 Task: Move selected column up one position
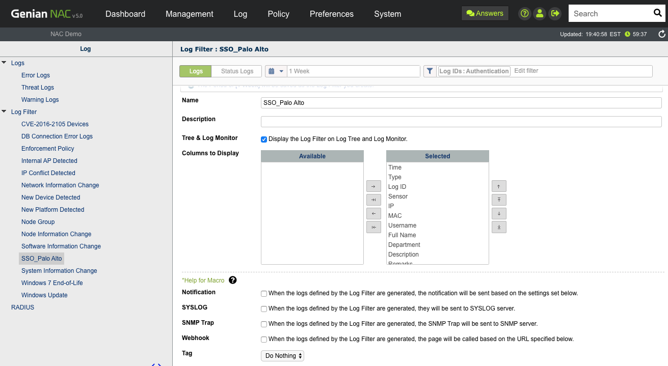pos(499,186)
